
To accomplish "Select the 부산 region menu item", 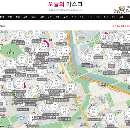I will [65, 17].
